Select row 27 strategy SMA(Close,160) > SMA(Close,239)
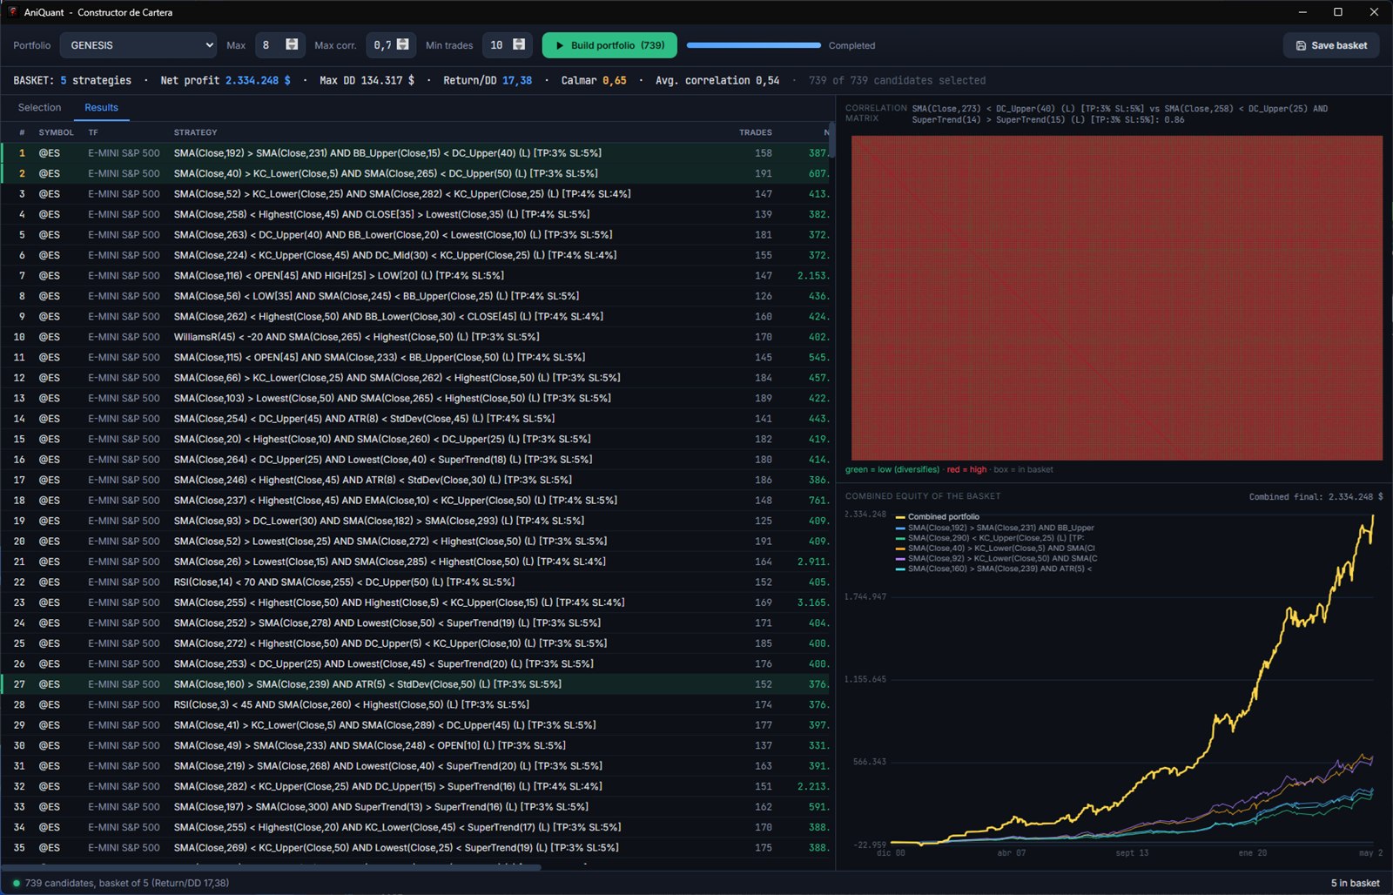The width and height of the screenshot is (1393, 895). tap(415, 684)
